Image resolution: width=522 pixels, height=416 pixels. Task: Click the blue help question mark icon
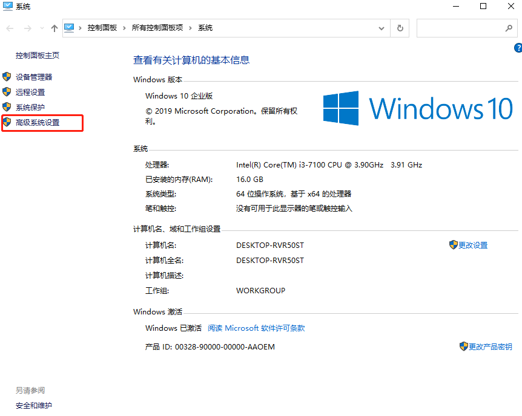pos(518,47)
